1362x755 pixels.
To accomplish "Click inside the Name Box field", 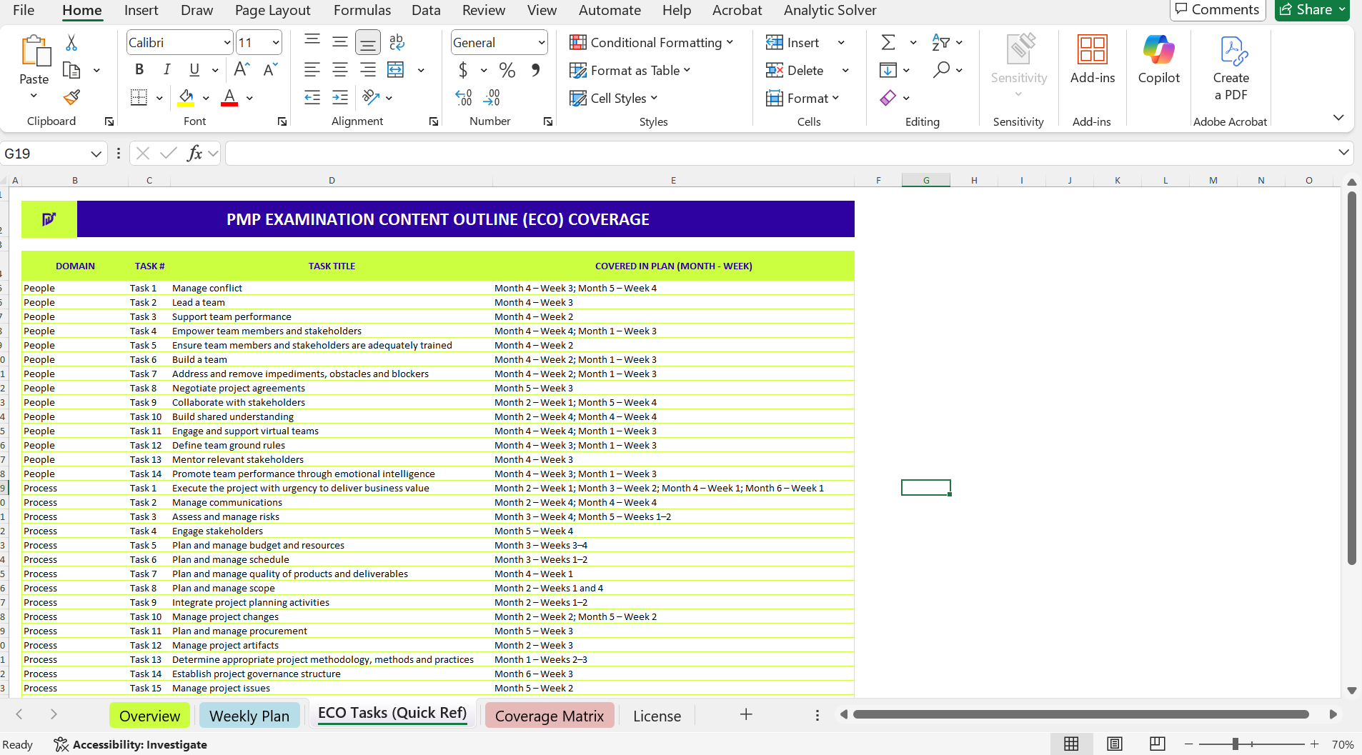I will tap(44, 154).
